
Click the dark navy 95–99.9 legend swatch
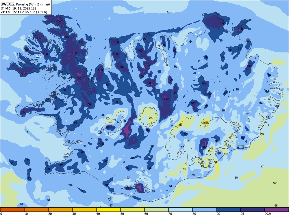[253, 210]
